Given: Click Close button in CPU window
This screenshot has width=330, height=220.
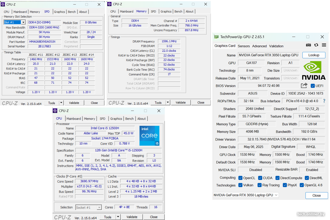Looking at the screenshot, I should [154, 217].
